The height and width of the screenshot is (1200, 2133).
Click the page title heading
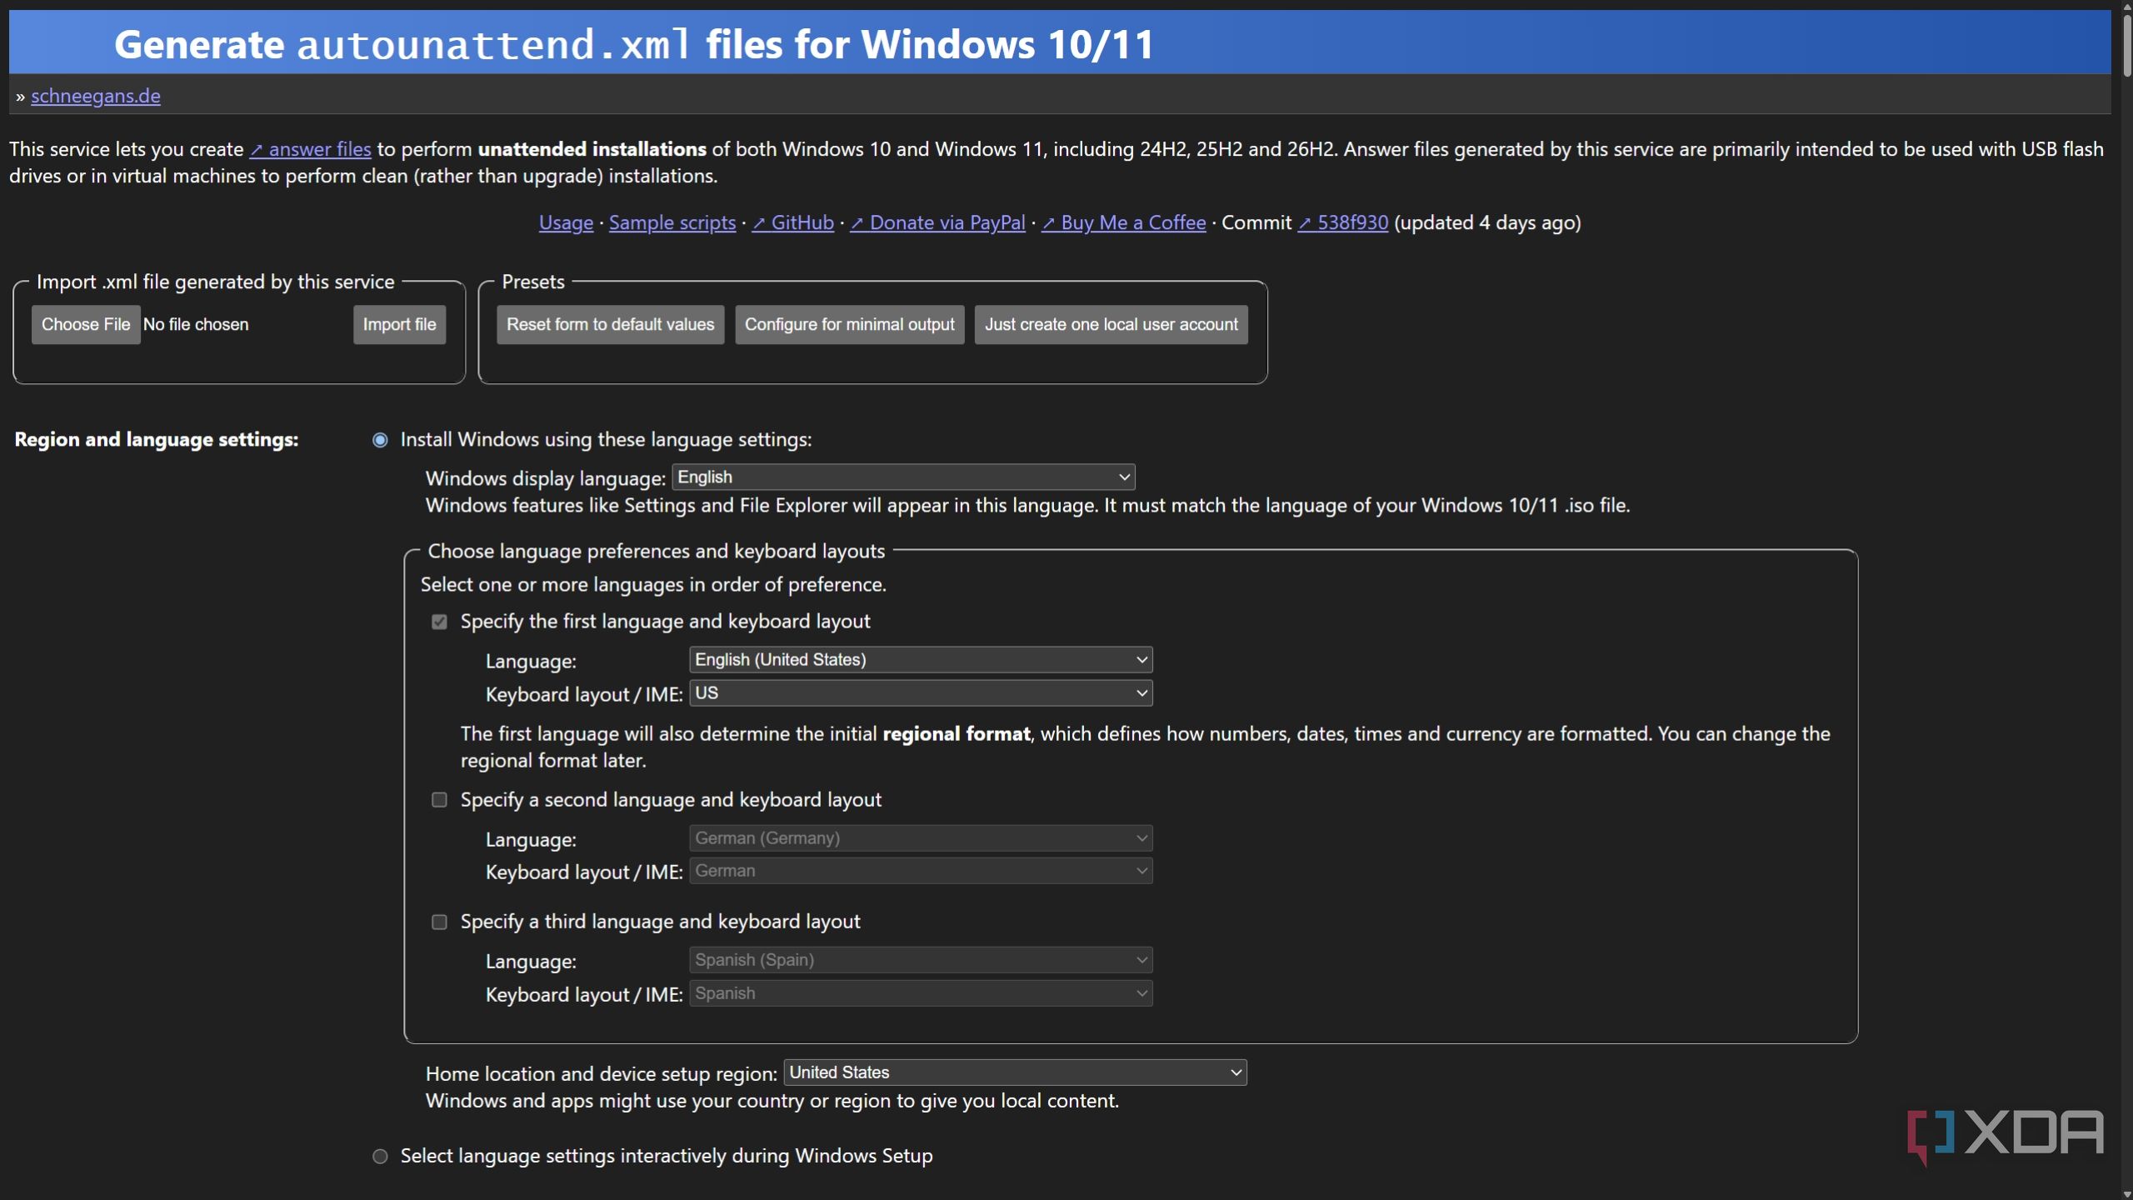tap(634, 44)
